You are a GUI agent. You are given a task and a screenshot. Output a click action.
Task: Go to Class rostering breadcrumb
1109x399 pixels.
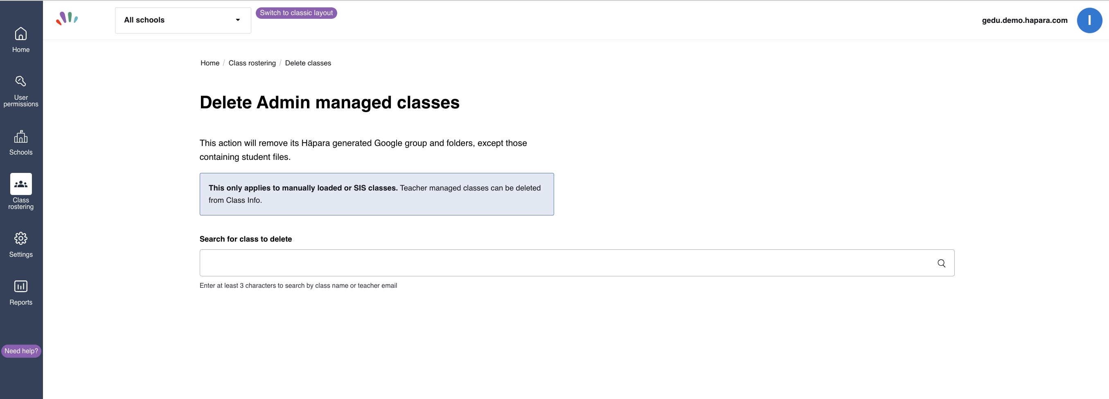point(252,63)
